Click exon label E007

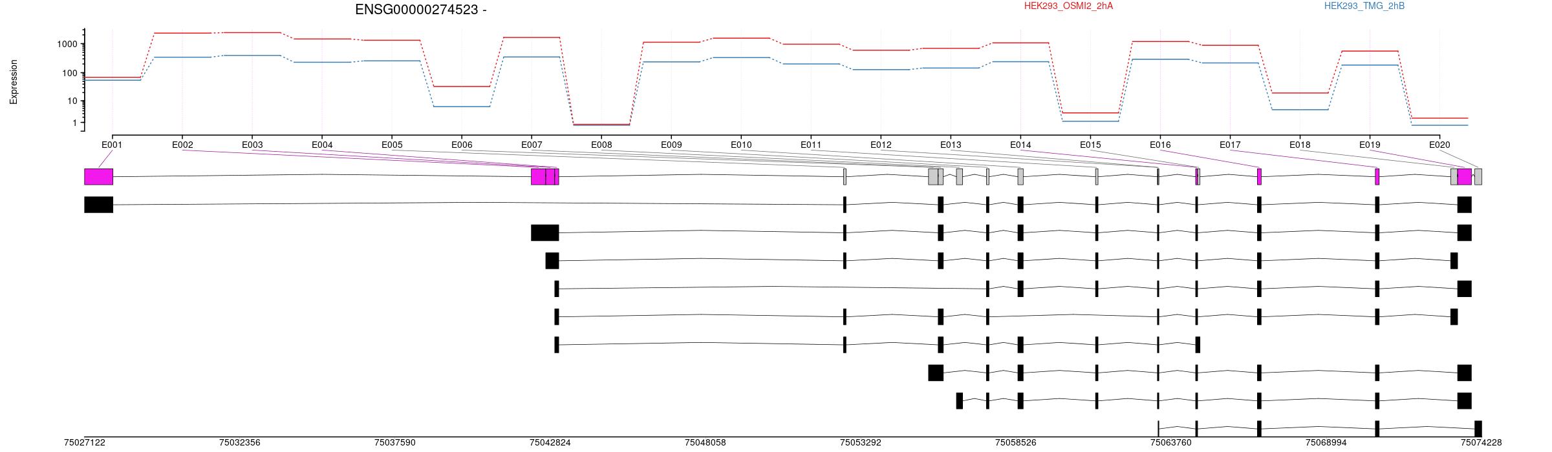[532, 145]
